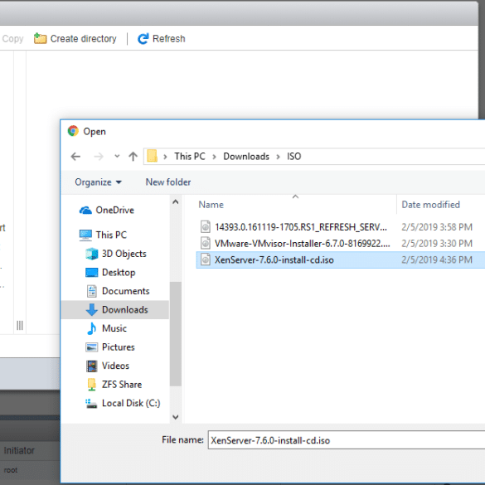This screenshot has height=485, width=485.
Task: Click the folder icon in the address bar
Action: point(152,156)
